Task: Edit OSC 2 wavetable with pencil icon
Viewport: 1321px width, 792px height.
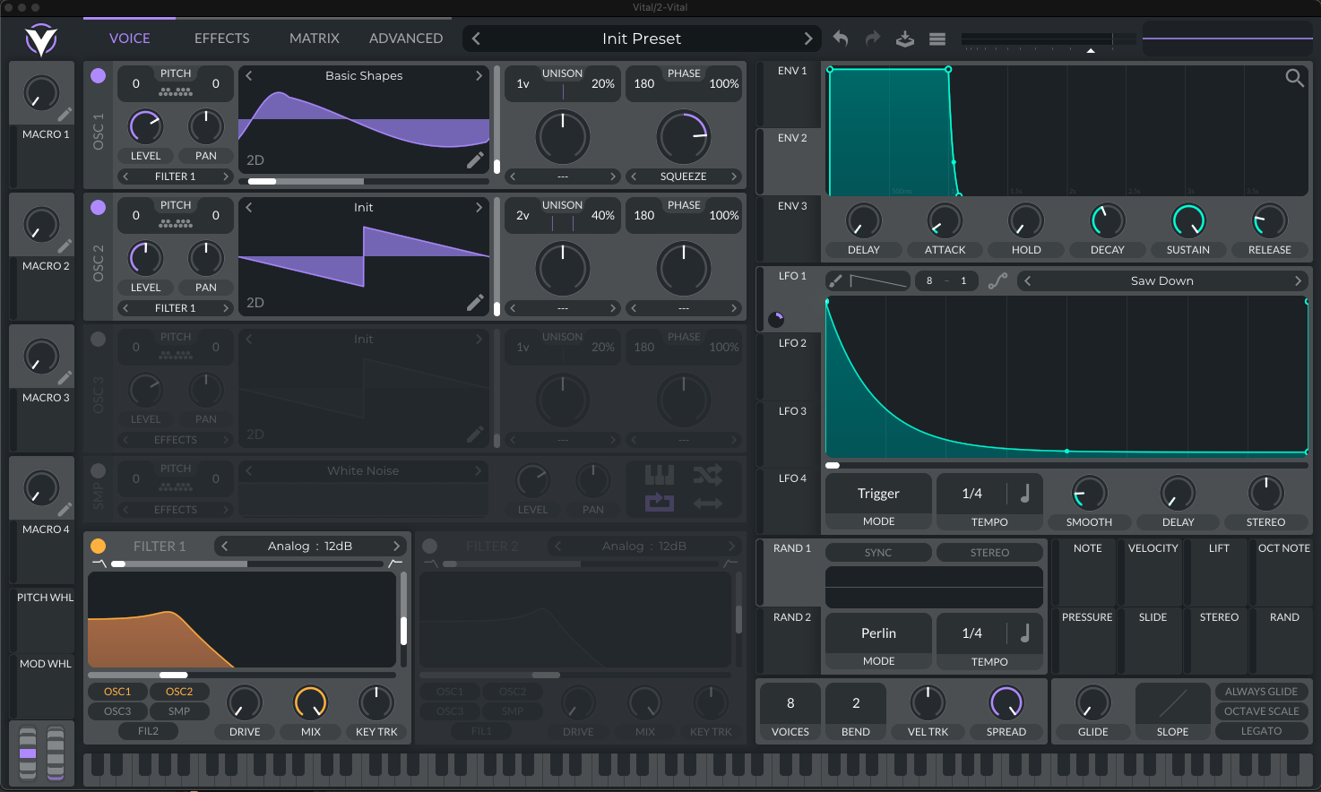Action: (x=475, y=302)
